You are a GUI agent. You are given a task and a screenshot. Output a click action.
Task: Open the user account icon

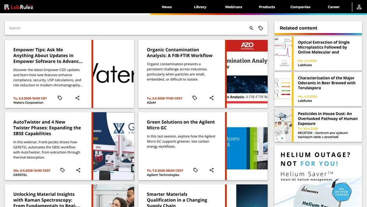coord(359,7)
